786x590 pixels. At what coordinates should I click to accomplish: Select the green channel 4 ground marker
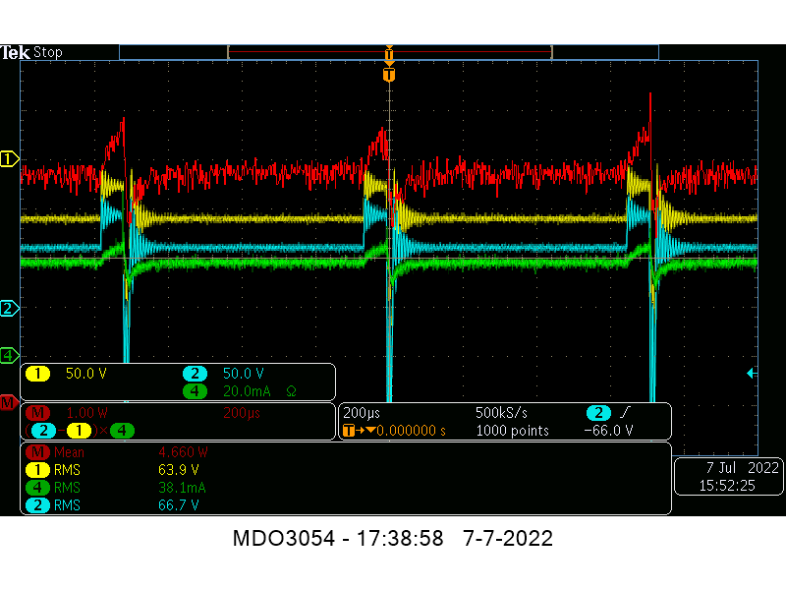pos(9,354)
